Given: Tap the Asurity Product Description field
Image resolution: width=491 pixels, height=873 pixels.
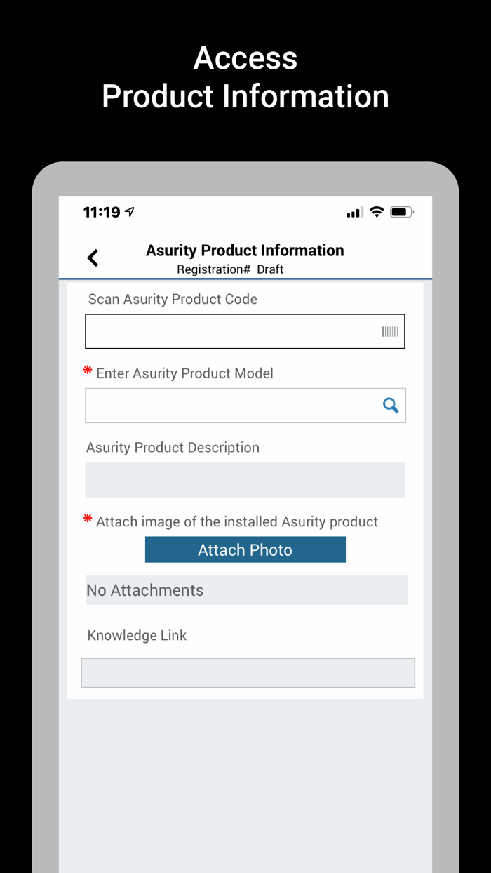Looking at the screenshot, I should (x=245, y=480).
